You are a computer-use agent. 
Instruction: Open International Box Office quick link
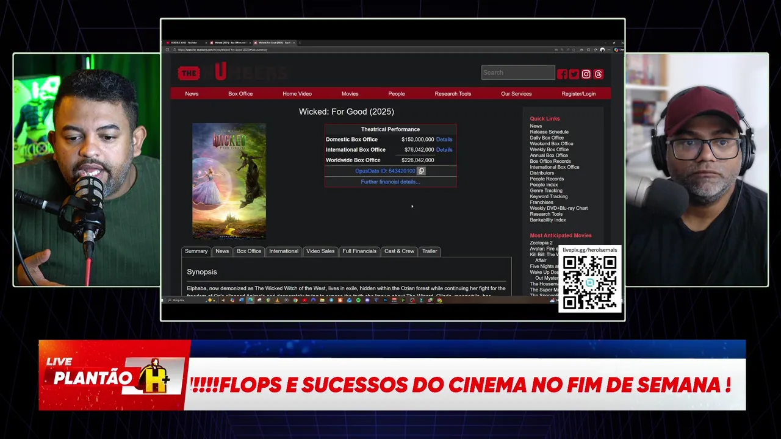[x=555, y=167]
